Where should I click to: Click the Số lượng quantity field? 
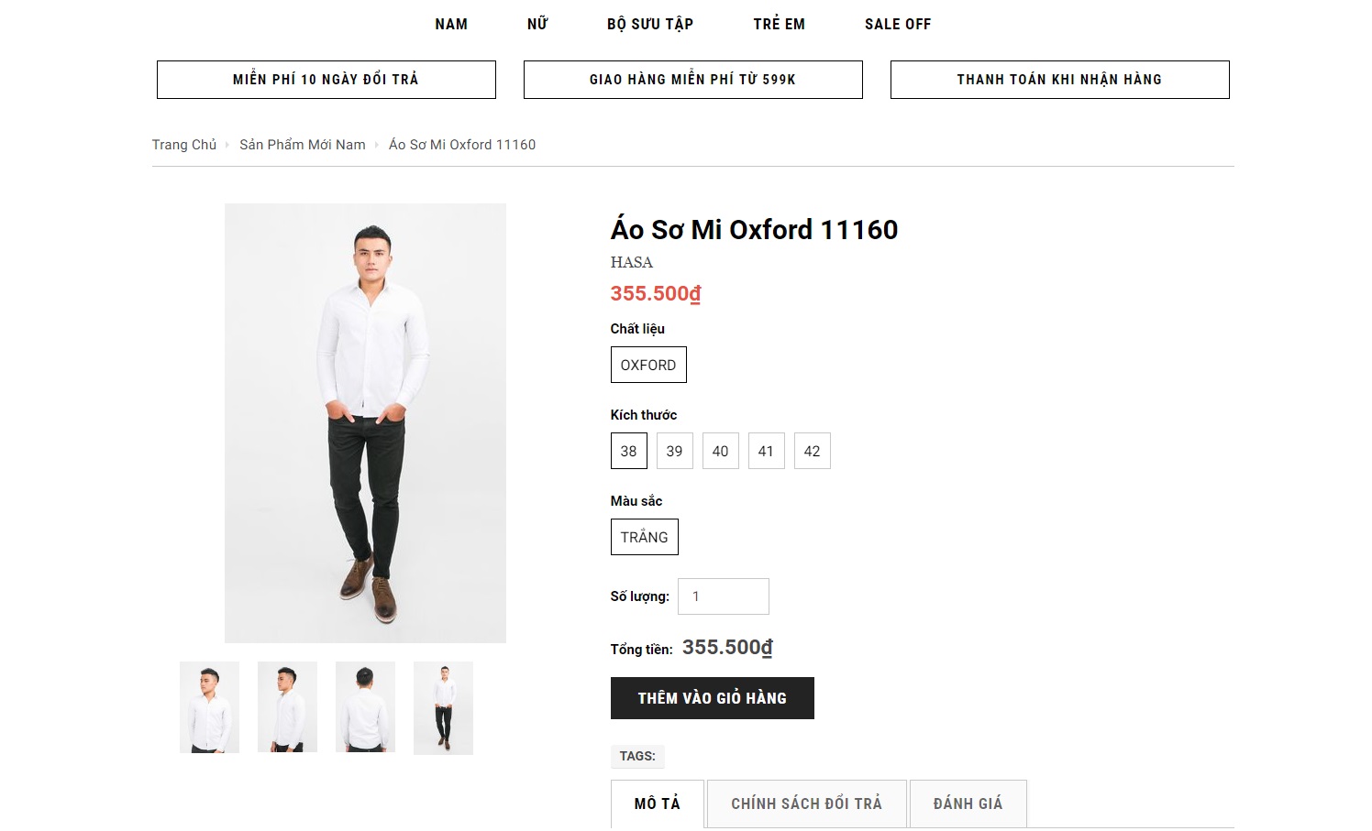pos(723,596)
